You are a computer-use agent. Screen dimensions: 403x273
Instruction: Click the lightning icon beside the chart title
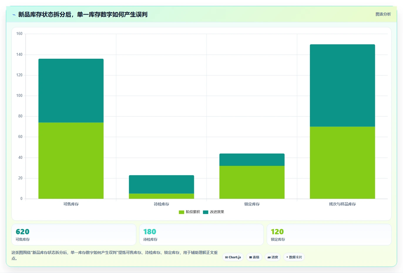[14, 15]
